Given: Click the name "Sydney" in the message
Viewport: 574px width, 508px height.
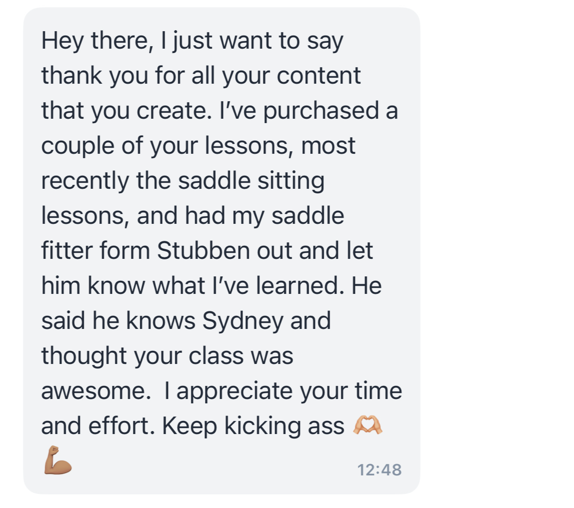Looking at the screenshot, I should click(242, 321).
